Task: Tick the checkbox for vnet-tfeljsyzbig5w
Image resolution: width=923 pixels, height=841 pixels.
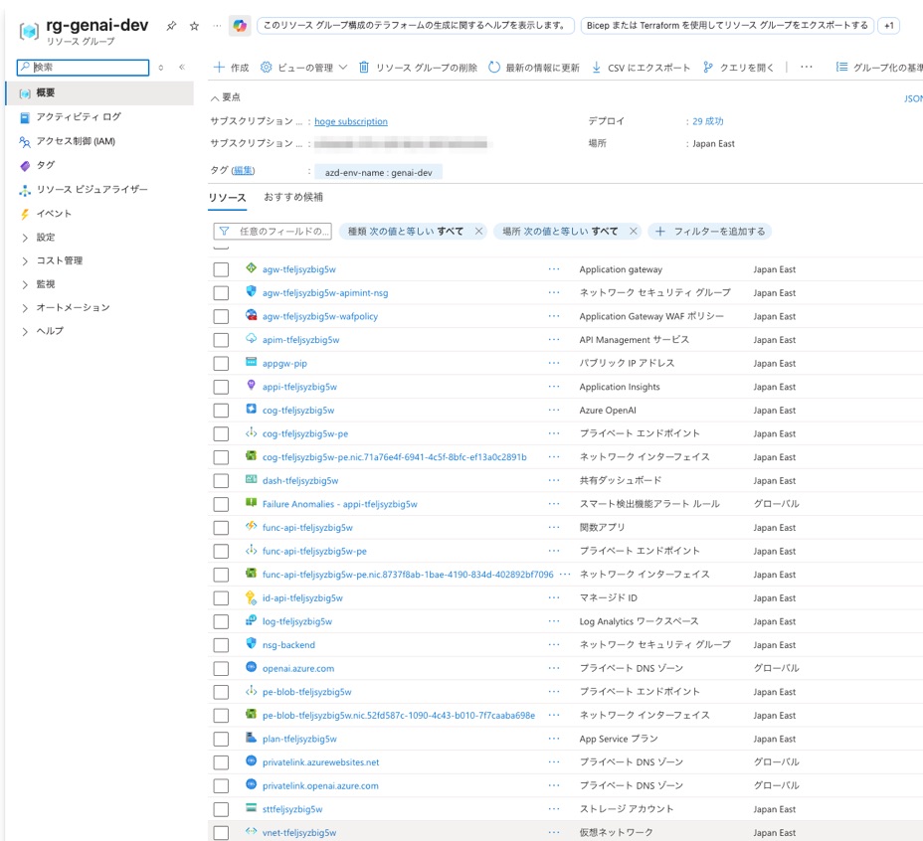Action: [x=222, y=833]
